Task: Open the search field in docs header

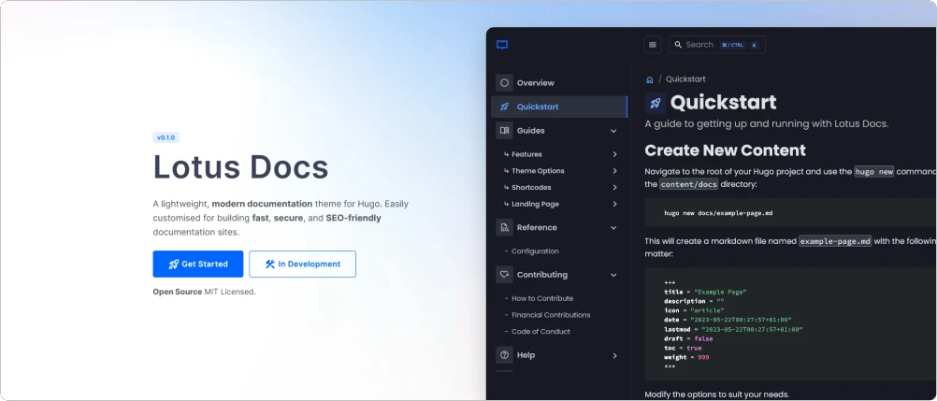Action: (x=717, y=45)
